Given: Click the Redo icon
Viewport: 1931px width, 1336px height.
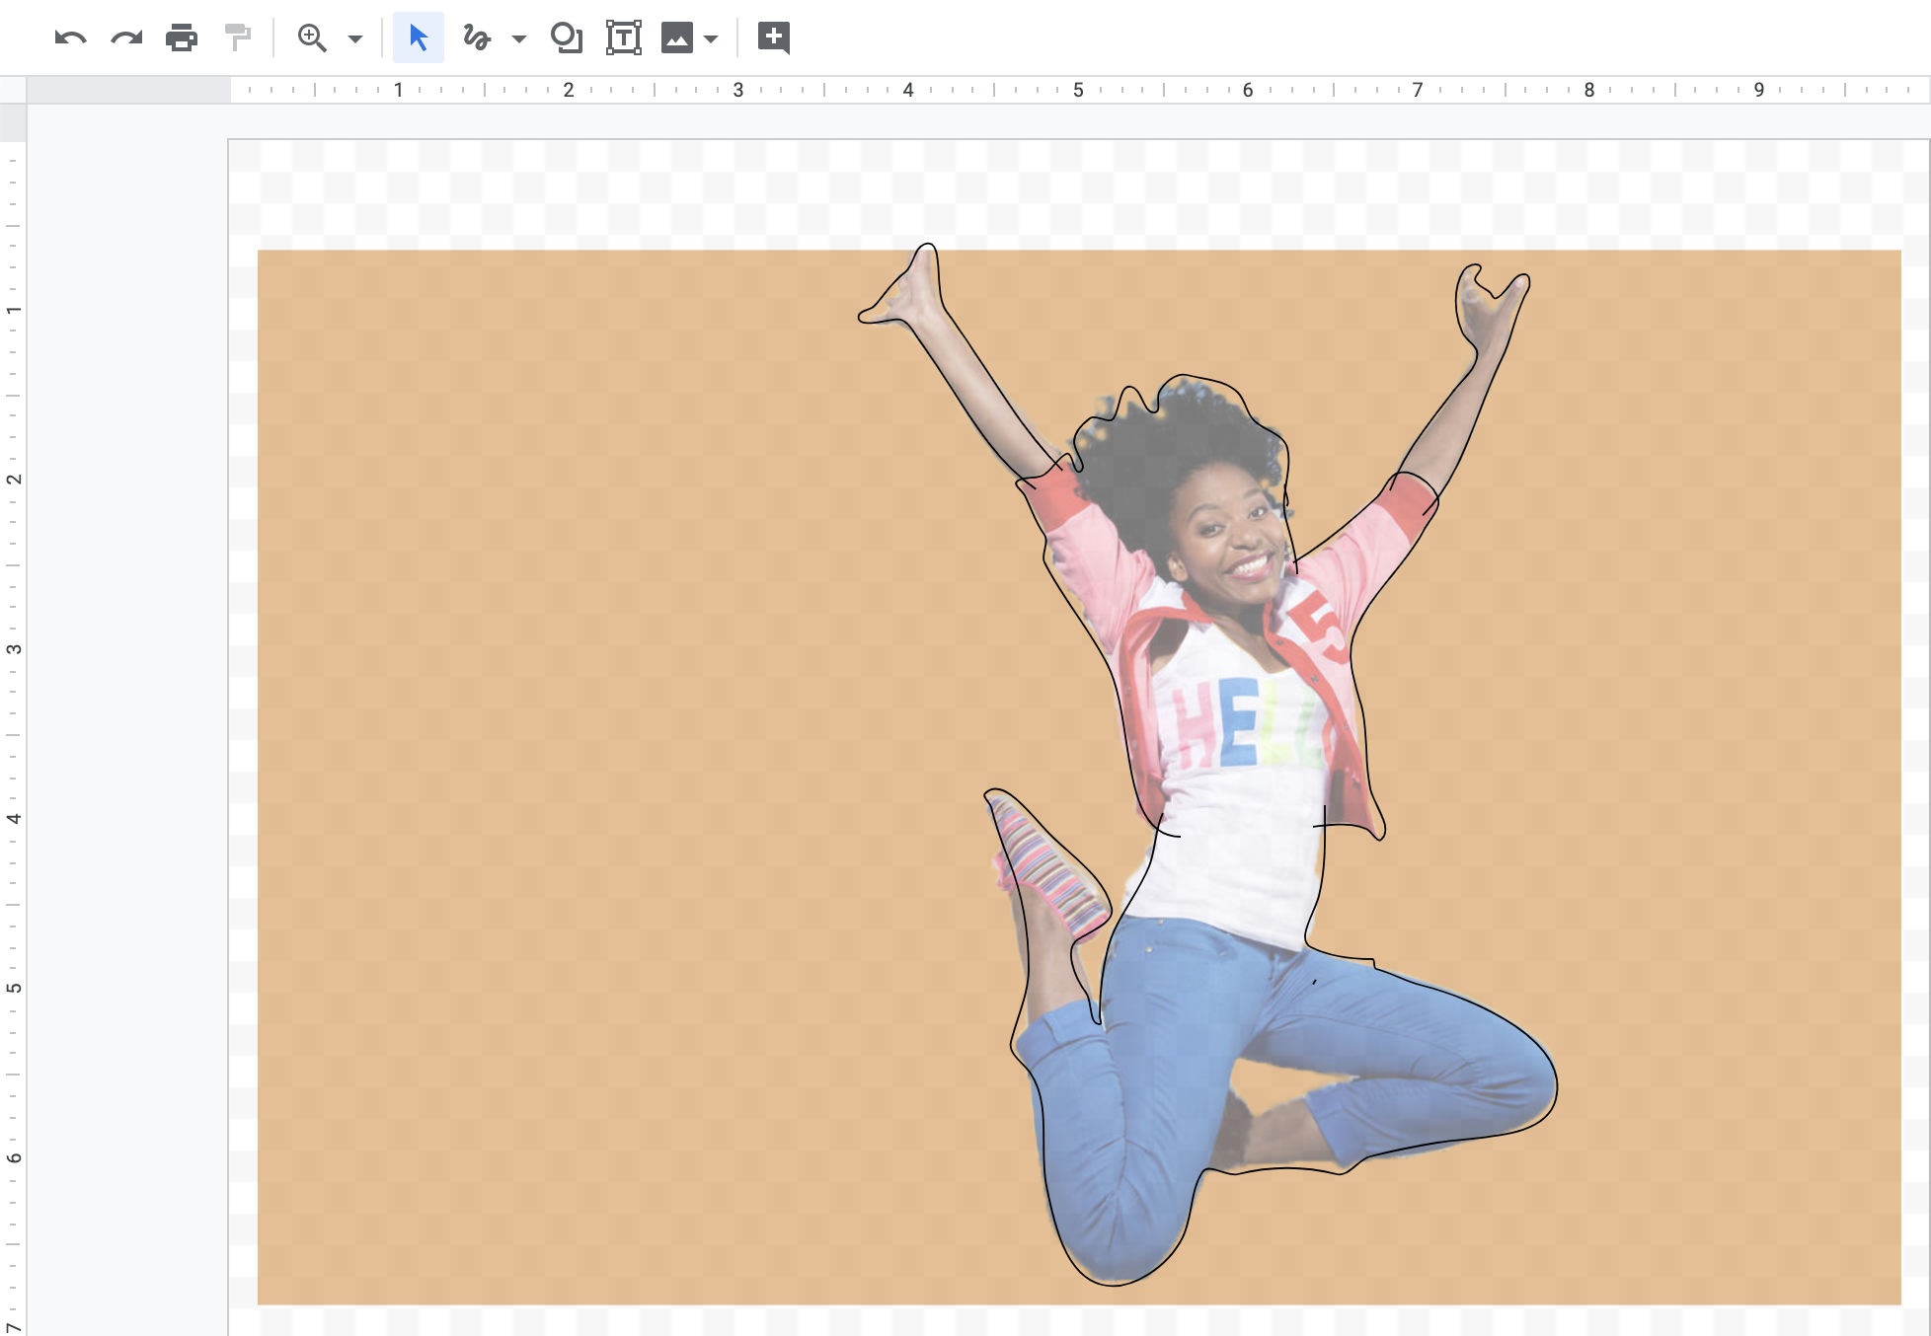Looking at the screenshot, I should point(124,38).
